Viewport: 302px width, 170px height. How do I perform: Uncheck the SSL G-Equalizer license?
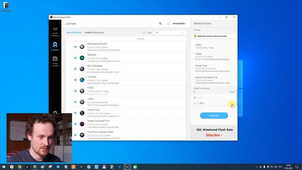tap(75, 69)
